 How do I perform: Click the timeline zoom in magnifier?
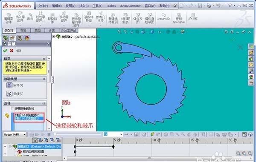tap(244, 153)
